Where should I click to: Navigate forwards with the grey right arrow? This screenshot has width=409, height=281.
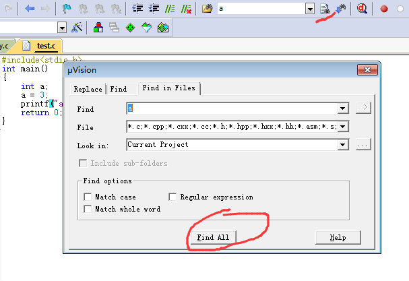(x=46, y=9)
